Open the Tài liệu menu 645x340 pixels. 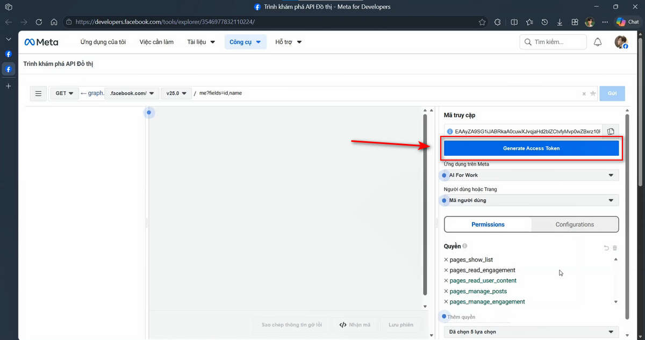[x=201, y=42]
